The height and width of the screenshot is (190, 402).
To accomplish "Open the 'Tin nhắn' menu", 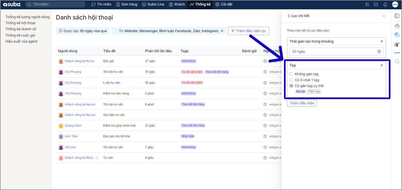I will coord(101,4).
